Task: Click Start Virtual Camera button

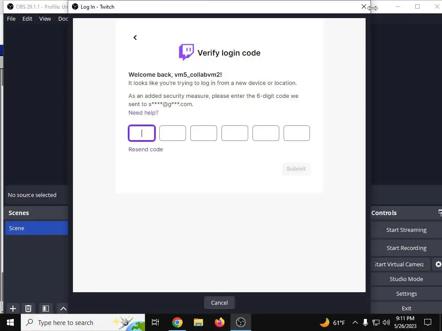Action: point(400,264)
